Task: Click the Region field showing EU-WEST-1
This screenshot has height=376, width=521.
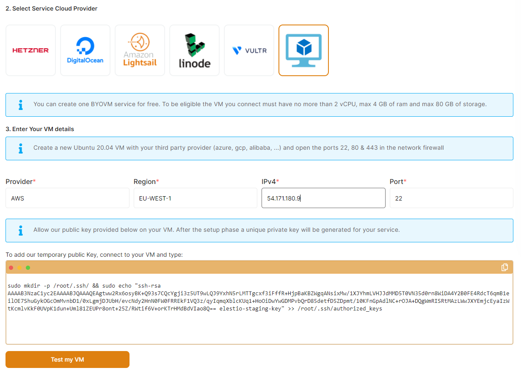Action: pos(195,198)
